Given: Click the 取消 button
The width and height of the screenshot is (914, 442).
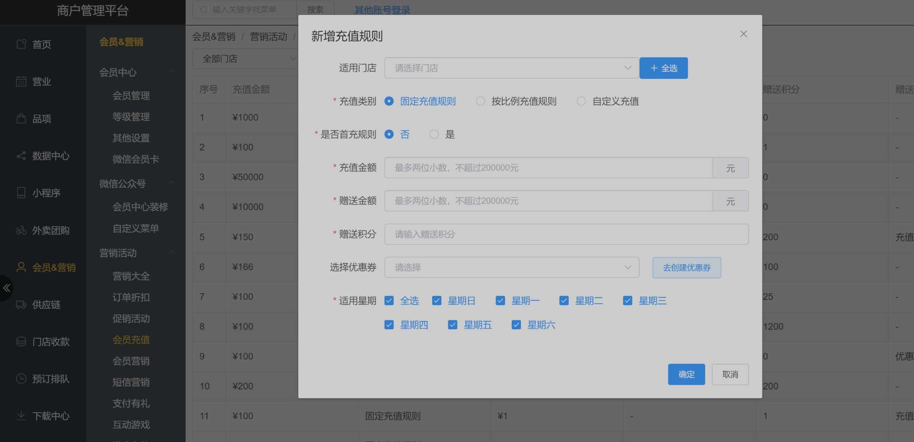Looking at the screenshot, I should tap(730, 374).
